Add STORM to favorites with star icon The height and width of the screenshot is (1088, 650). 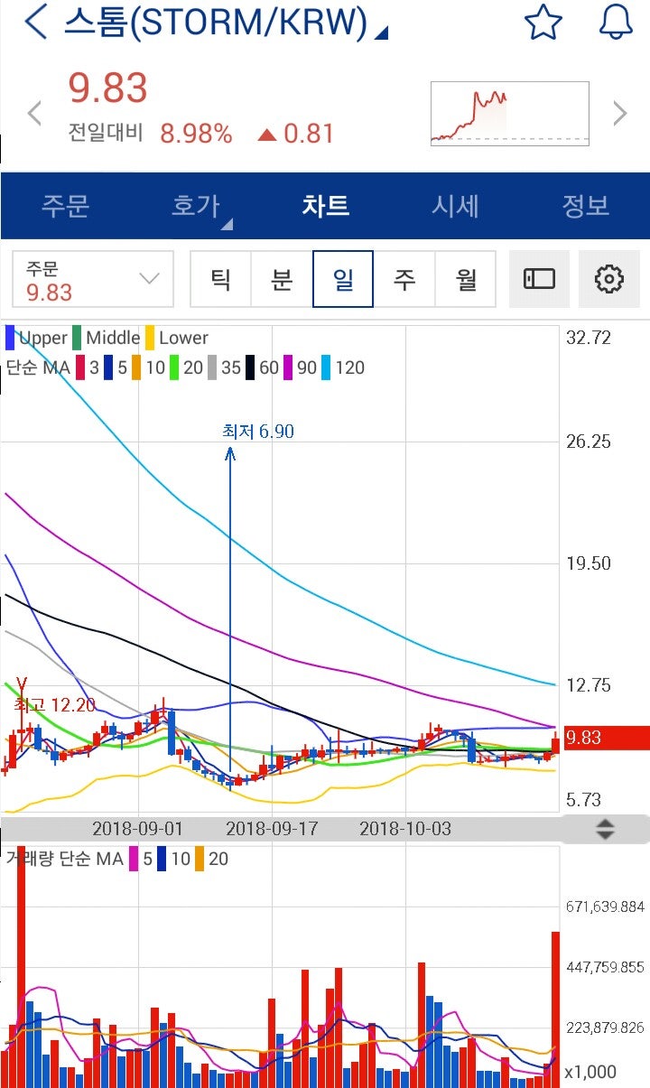tap(543, 23)
